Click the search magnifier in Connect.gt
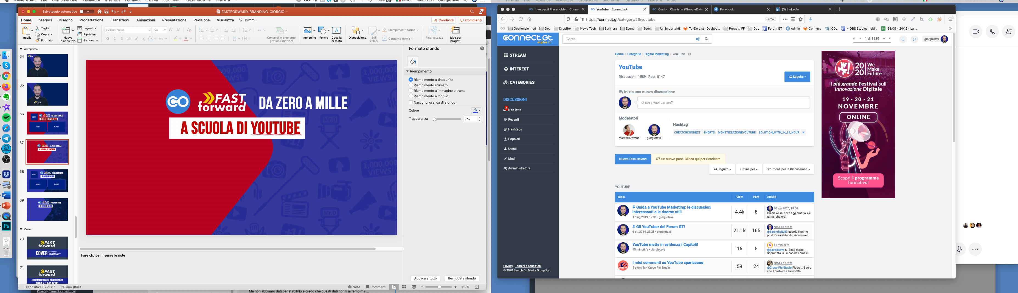1018x293 pixels. tap(707, 39)
